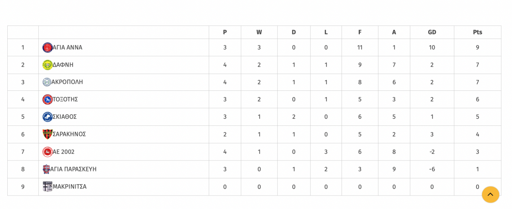Click the ΑΓΙΑ ΠΑΡΑΣΚΕΥΗ team crest
The width and height of the screenshot is (512, 209).
[46, 169]
